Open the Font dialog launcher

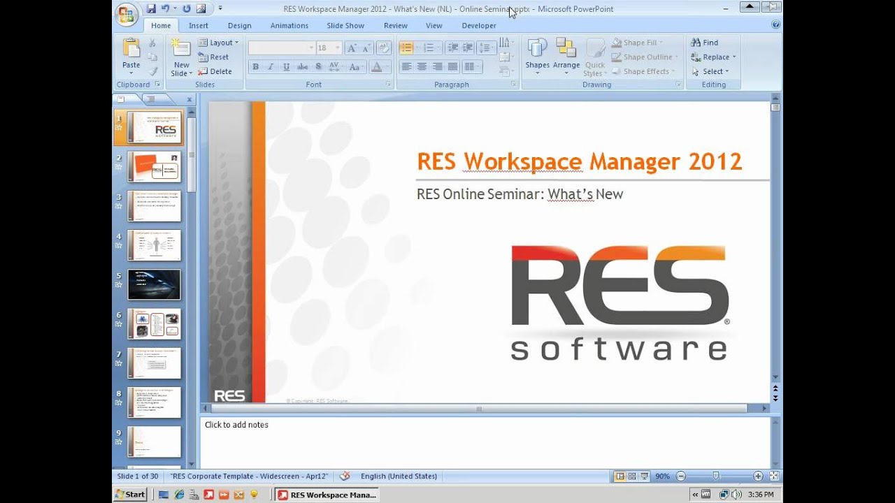click(389, 85)
